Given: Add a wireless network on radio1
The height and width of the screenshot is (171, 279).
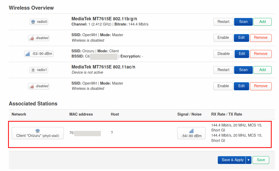Looking at the screenshot, I should [x=262, y=70].
